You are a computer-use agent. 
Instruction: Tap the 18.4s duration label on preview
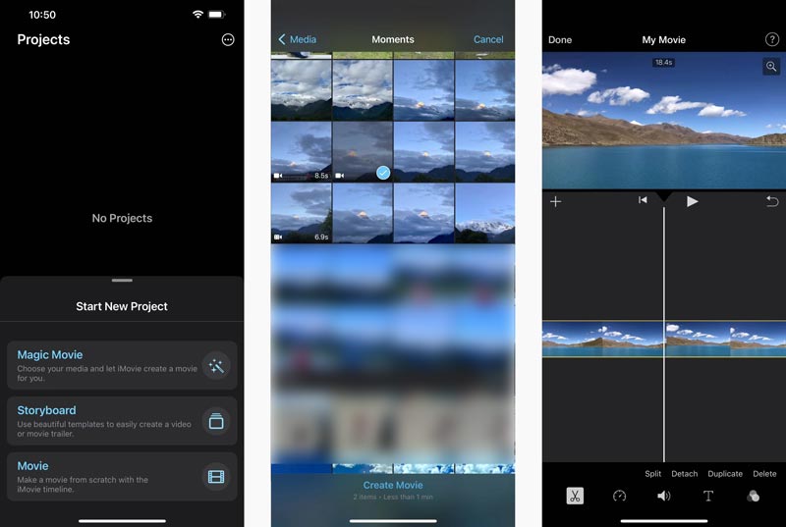point(664,62)
